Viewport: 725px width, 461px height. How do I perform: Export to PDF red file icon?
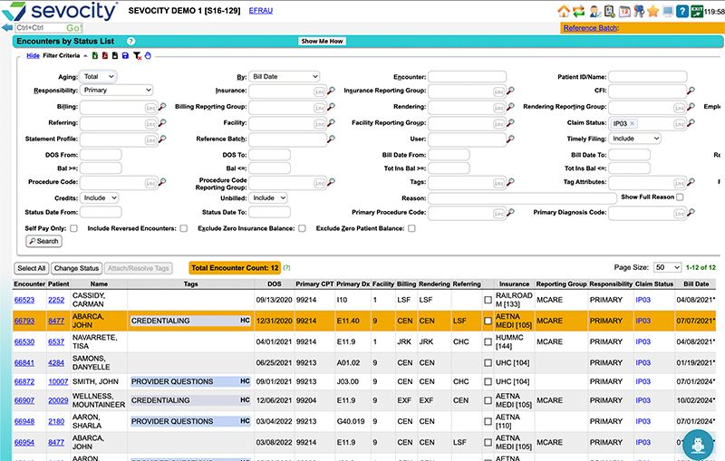point(105,55)
